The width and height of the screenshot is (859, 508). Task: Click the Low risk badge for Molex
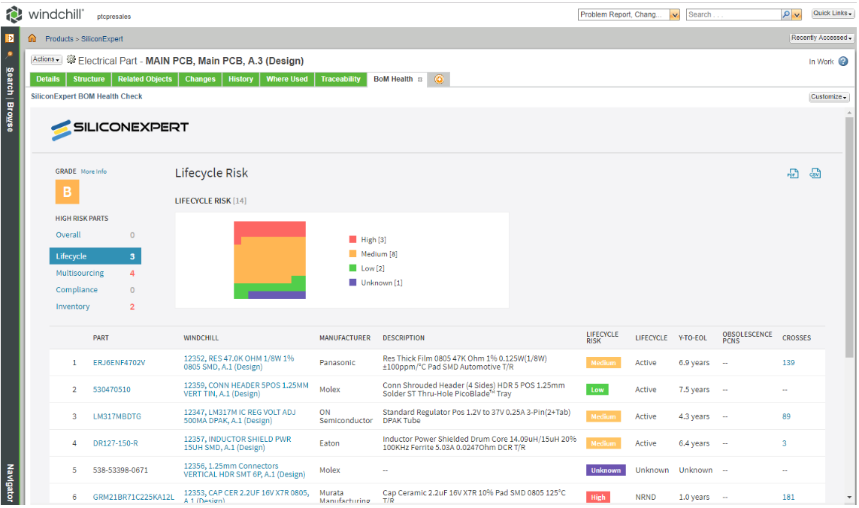coord(597,389)
